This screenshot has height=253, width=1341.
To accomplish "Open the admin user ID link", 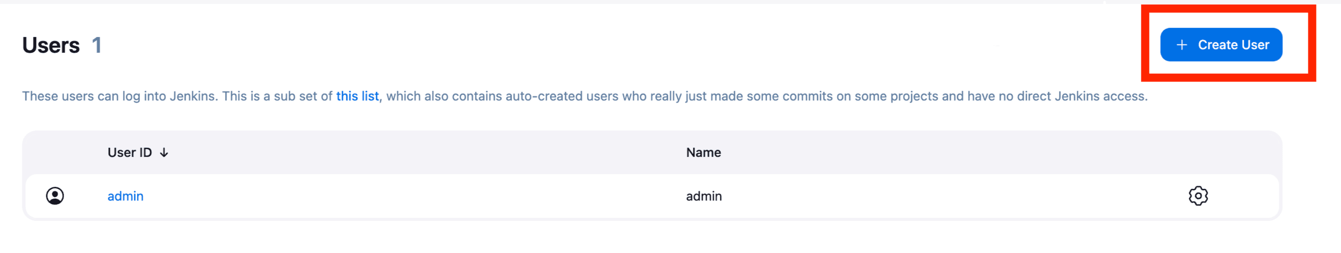I will [125, 197].
